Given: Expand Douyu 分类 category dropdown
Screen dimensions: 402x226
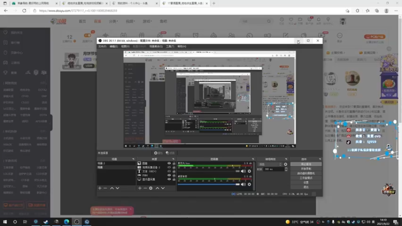Looking at the screenshot, I should tap(114, 21).
